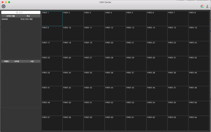The image size is (211, 132).
Task: Select the NAIAD site row
Action: click(x=21, y=19)
